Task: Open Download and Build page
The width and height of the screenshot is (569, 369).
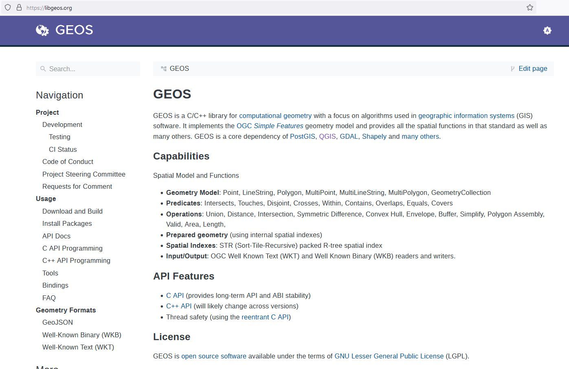Action: point(72,211)
